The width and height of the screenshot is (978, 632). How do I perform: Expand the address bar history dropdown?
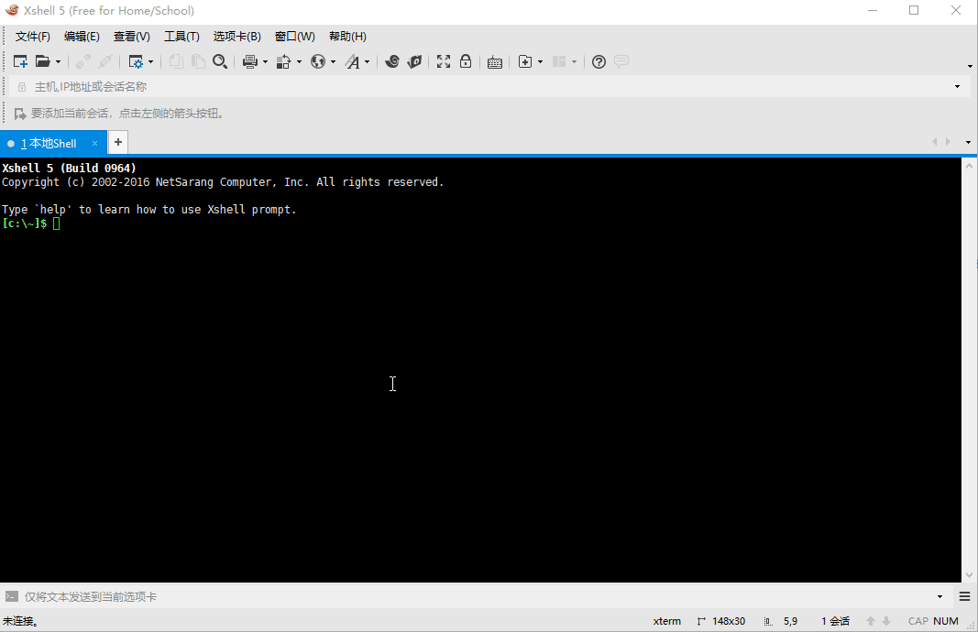958,87
